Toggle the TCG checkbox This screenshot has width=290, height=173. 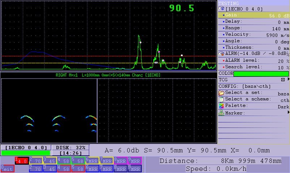[x=283, y=80]
